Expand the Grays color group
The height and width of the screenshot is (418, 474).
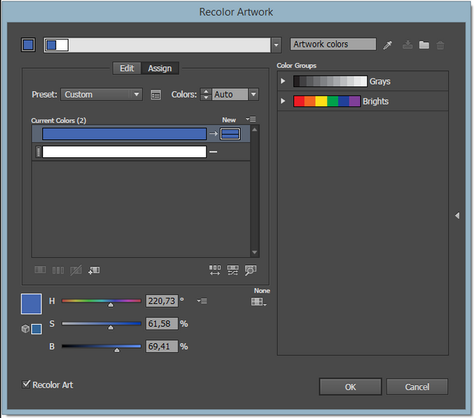coord(283,81)
